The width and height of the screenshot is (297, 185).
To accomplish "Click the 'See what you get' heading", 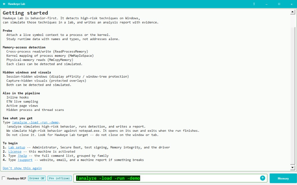I will (17, 118).
